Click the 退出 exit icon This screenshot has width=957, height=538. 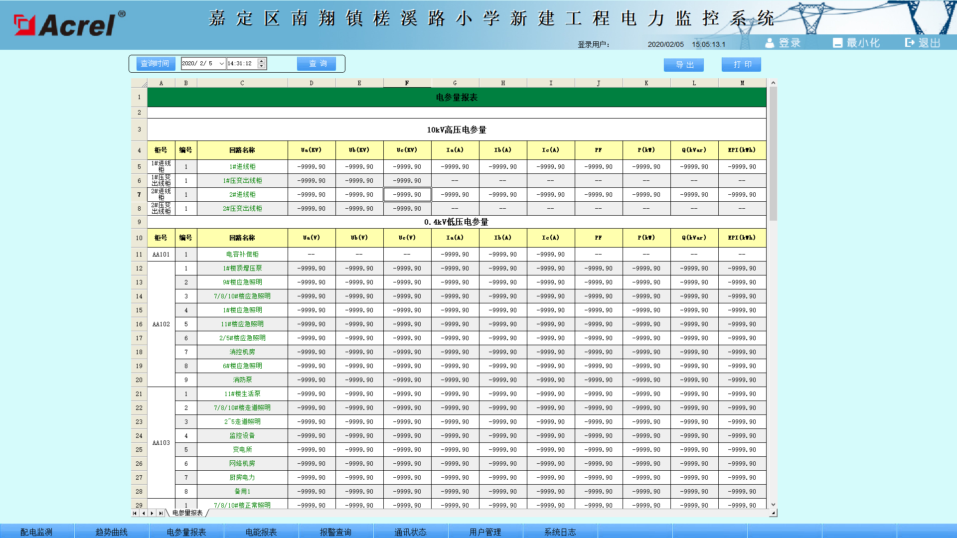[910, 43]
